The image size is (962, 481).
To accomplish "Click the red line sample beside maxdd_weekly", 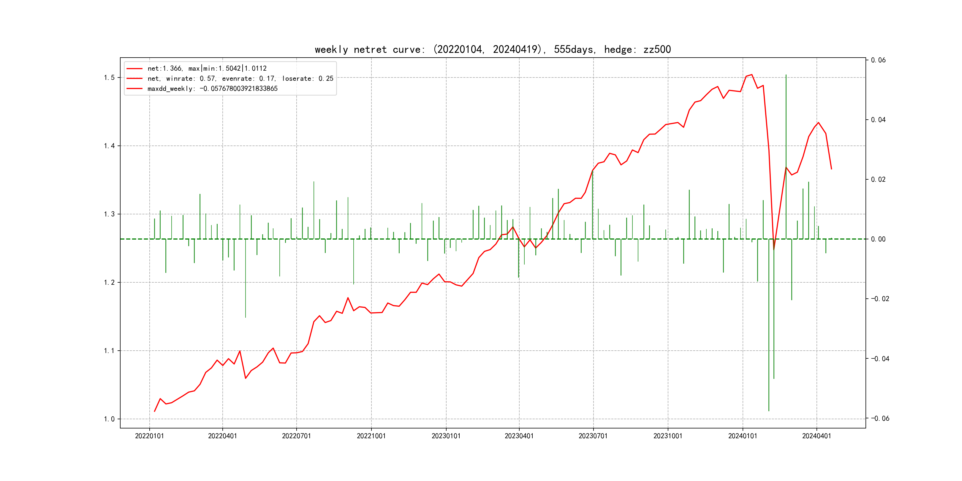I will point(135,88).
